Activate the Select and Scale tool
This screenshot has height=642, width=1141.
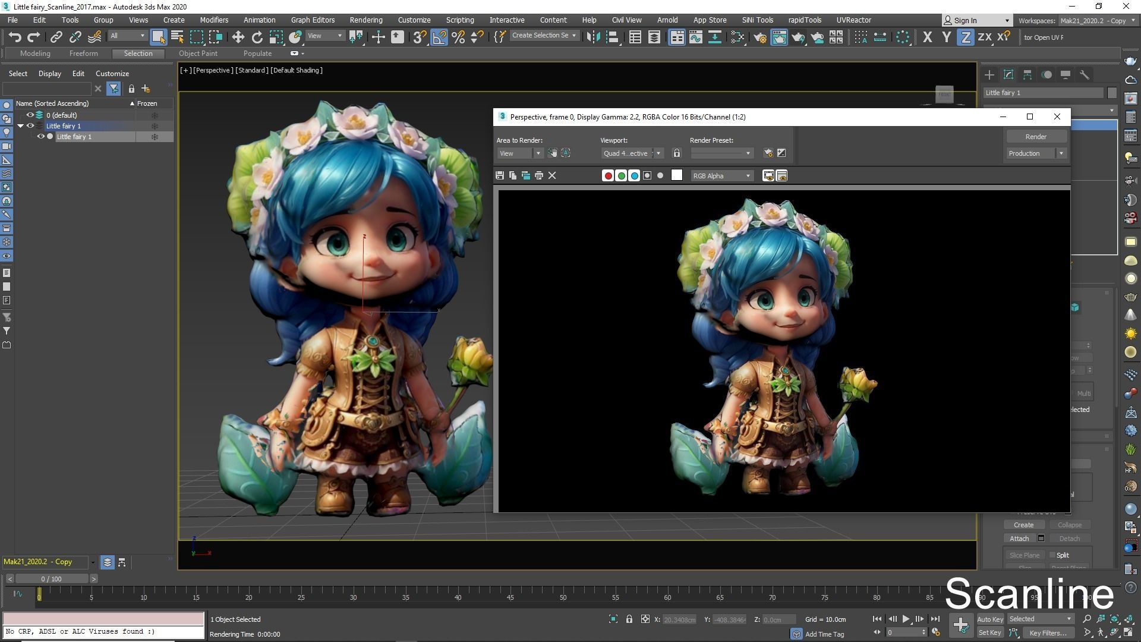(x=276, y=37)
